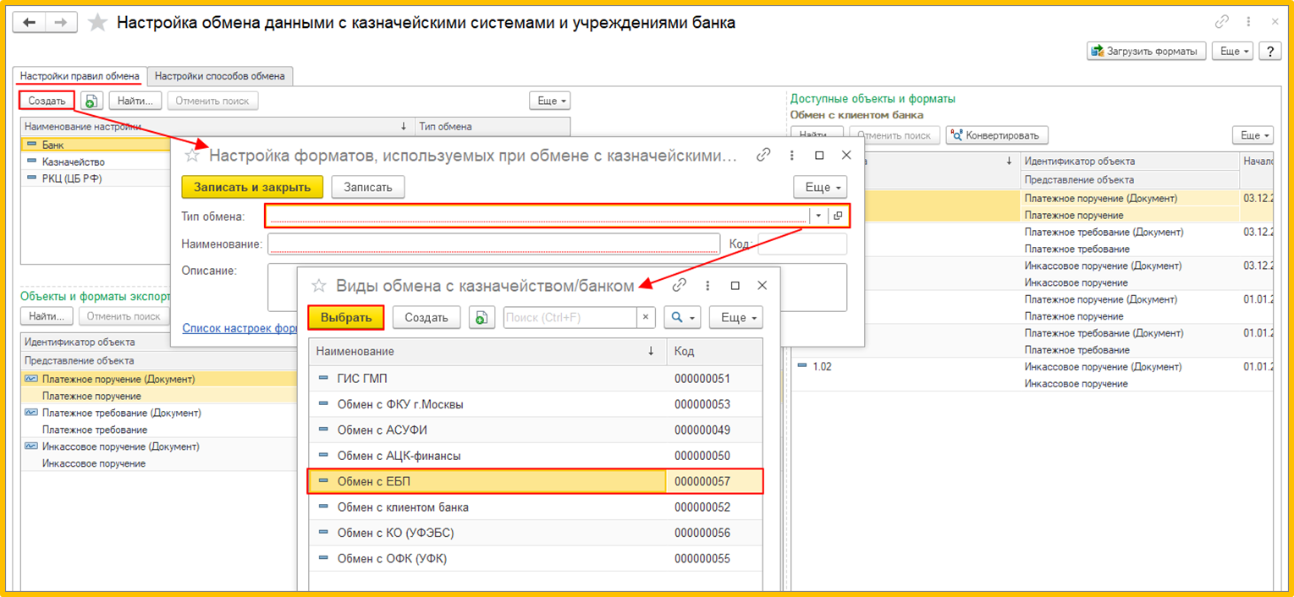
Task: Switch to Настройки правил обмена tab
Action: tap(80, 76)
